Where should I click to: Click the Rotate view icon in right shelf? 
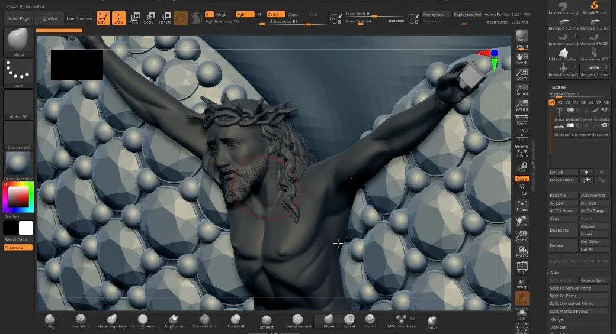click(522, 252)
